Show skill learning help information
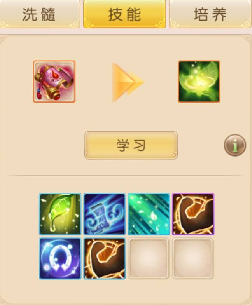252x305 pixels. (235, 145)
